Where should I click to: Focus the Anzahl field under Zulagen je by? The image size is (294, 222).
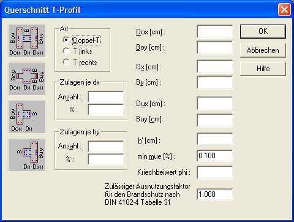(x=106, y=147)
